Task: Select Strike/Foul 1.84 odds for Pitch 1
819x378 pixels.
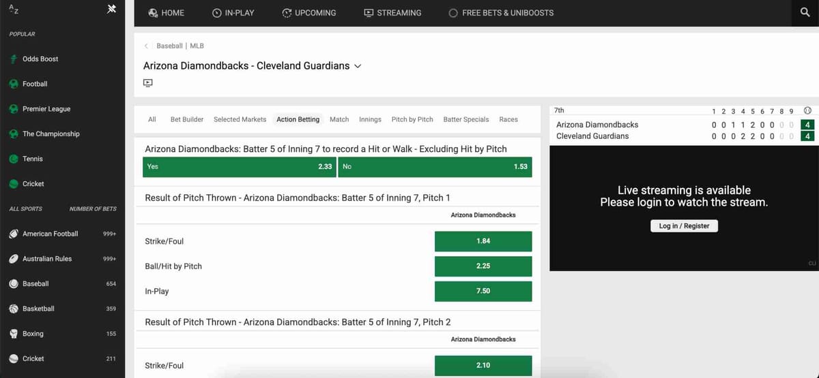Action: click(x=483, y=241)
